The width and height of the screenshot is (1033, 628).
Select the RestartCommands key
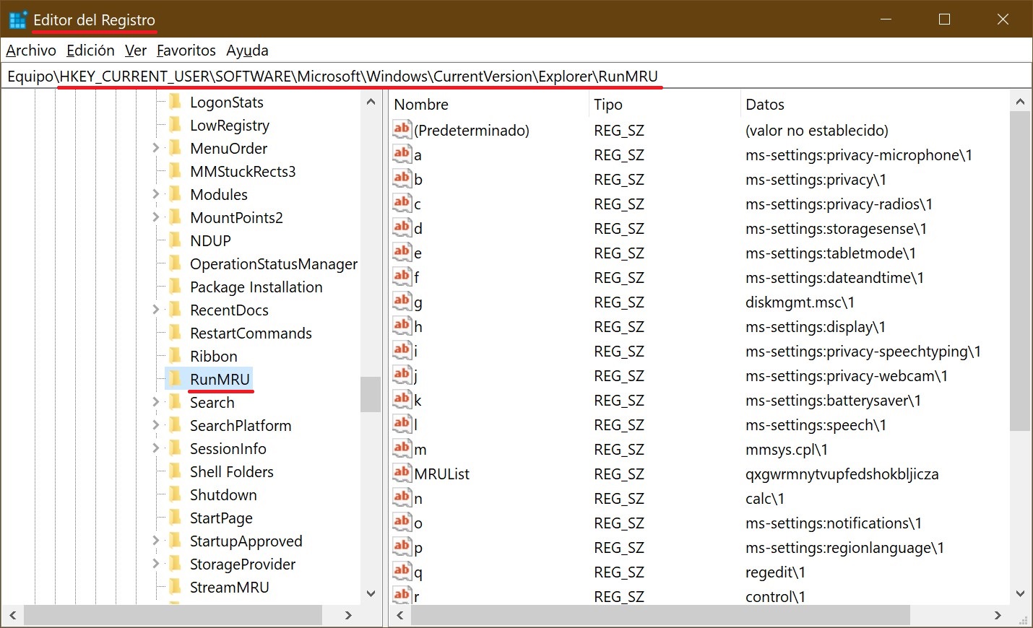[251, 333]
